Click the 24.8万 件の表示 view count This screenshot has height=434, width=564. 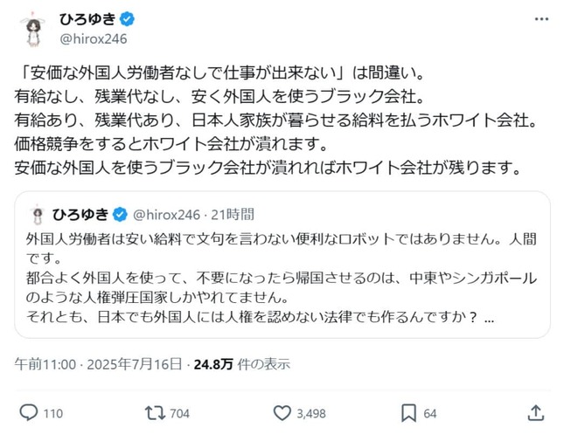pos(247,363)
